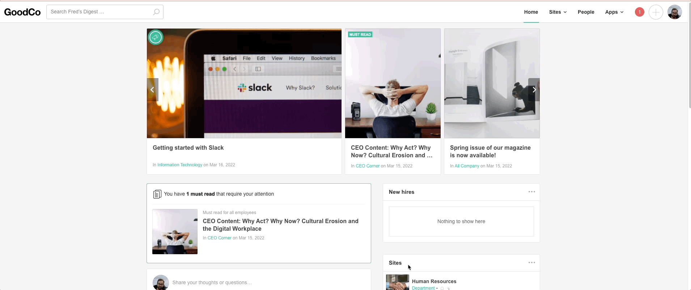The width and height of the screenshot is (691, 290).
Task: Type in the Search Fred's Digest field
Action: point(99,12)
